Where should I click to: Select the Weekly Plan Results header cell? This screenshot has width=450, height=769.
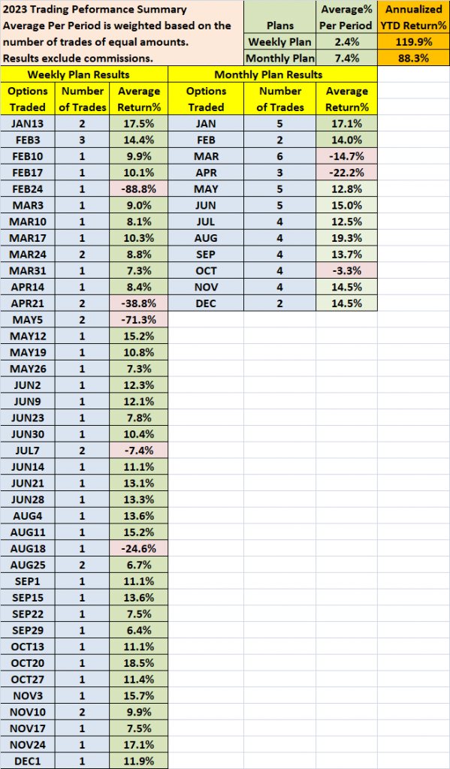pos(84,74)
